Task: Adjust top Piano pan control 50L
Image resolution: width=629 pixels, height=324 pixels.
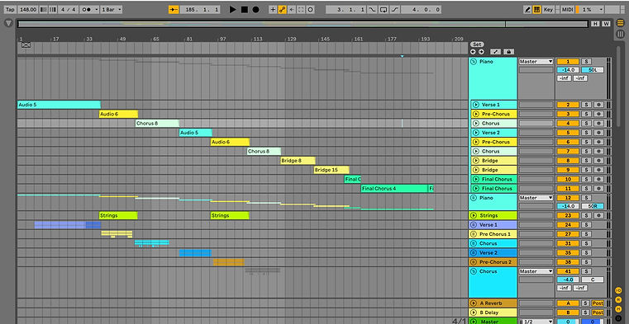Action: click(x=593, y=70)
